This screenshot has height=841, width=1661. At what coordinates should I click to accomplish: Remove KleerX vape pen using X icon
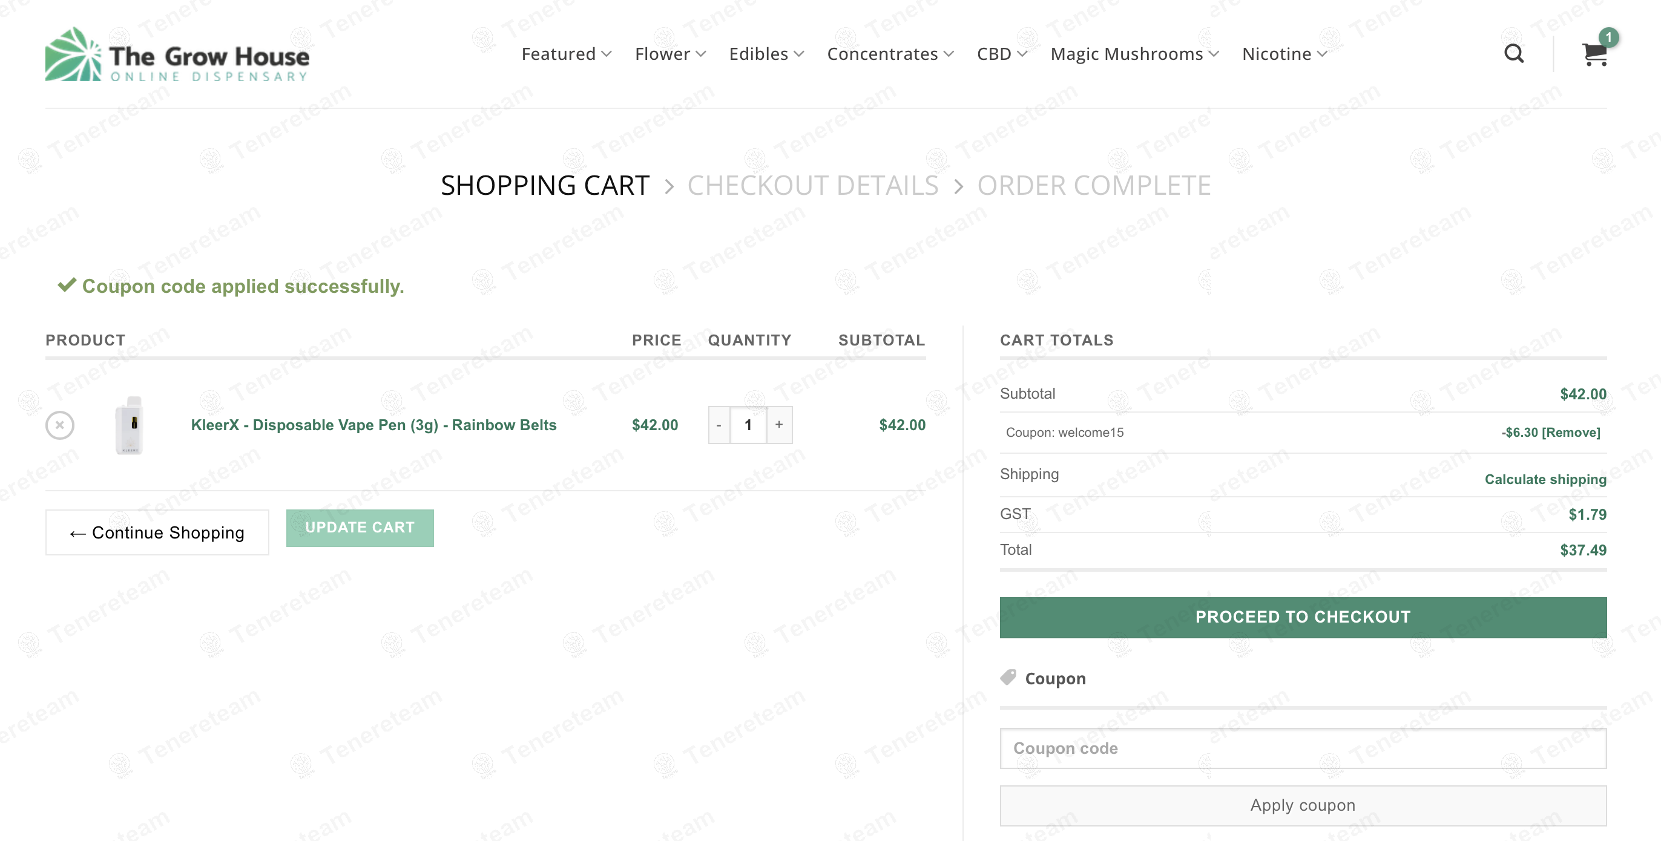click(60, 425)
